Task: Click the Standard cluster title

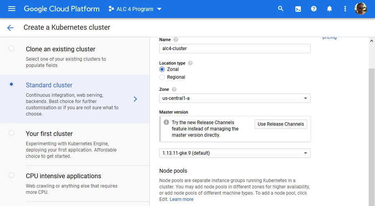Action: coord(49,85)
